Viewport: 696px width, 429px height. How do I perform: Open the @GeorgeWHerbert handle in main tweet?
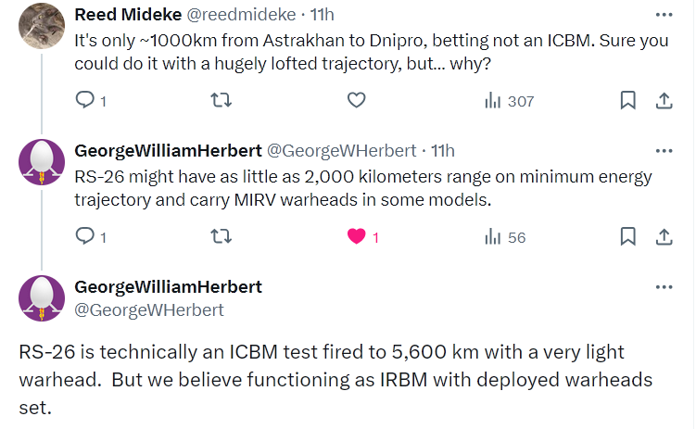tap(148, 310)
